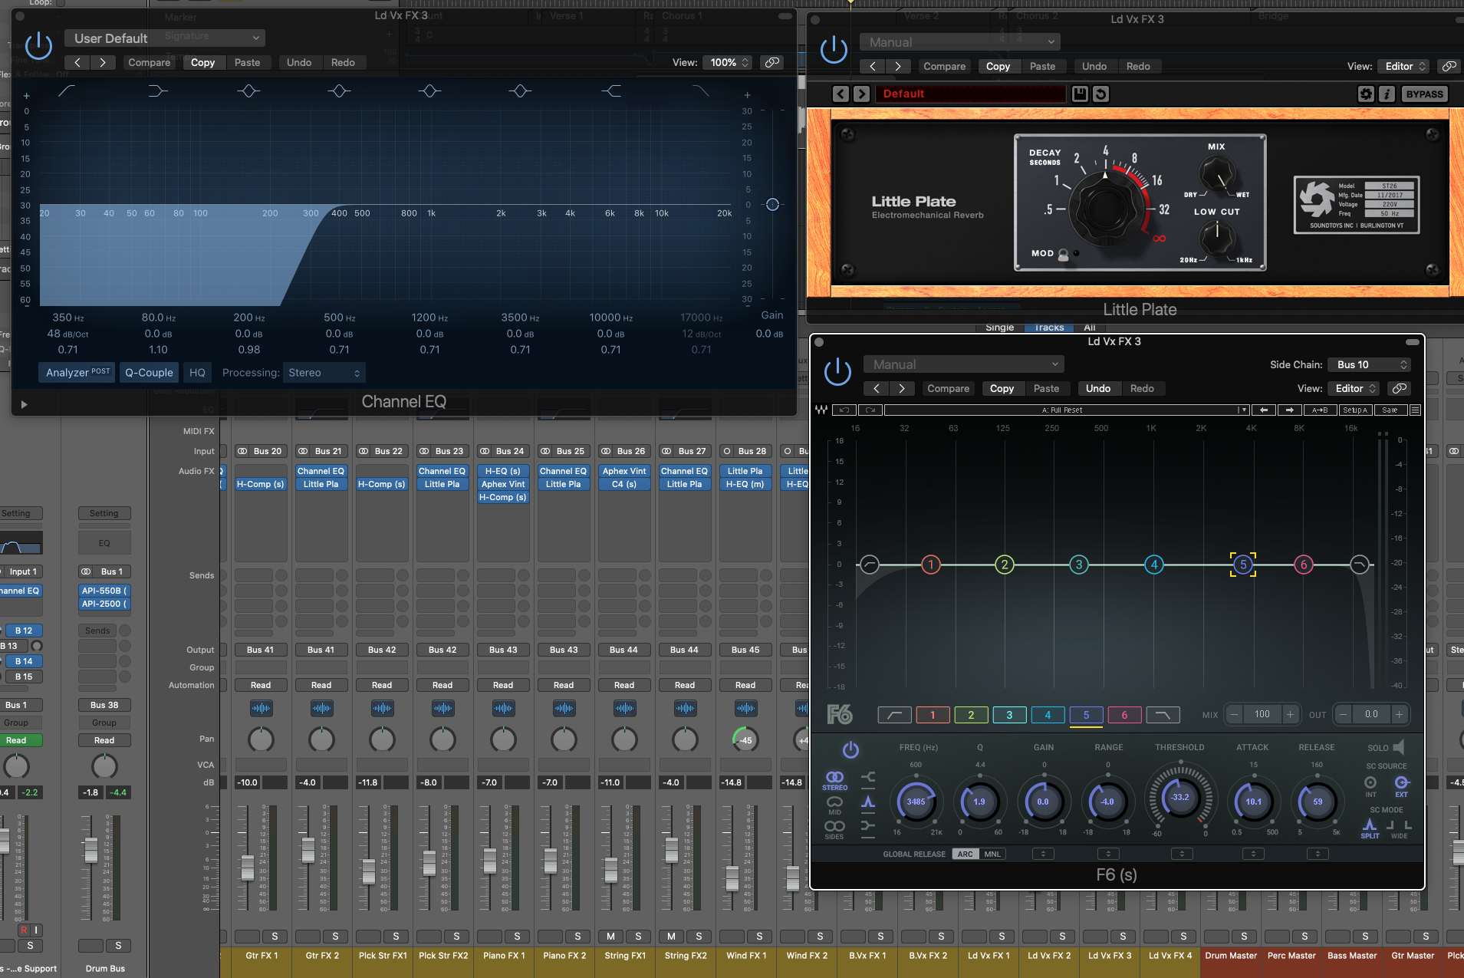
Task: Click the link icon in Channel EQ window
Action: (x=772, y=62)
